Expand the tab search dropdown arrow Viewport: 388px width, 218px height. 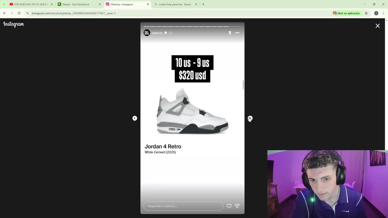[4, 4]
